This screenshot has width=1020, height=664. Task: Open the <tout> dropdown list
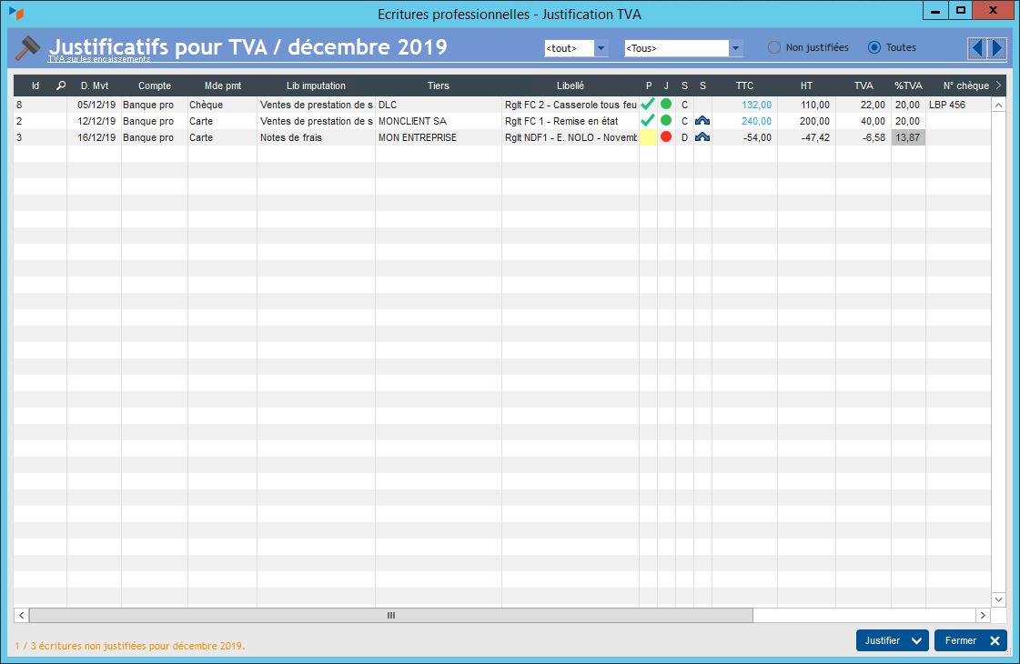[x=601, y=48]
